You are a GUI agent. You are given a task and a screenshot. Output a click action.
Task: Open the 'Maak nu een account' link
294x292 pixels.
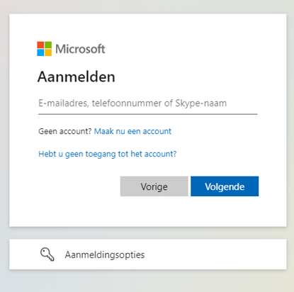(132, 131)
